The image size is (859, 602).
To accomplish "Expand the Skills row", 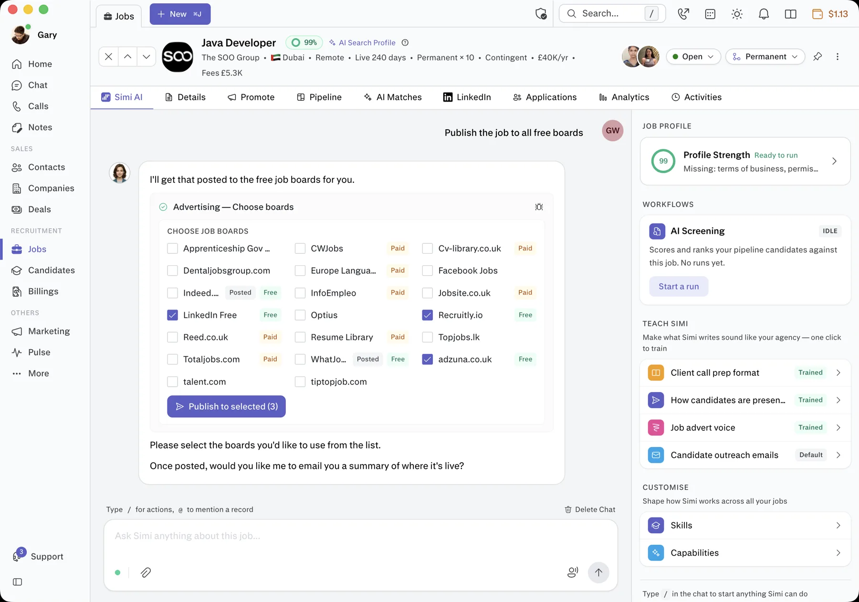I will (x=745, y=525).
